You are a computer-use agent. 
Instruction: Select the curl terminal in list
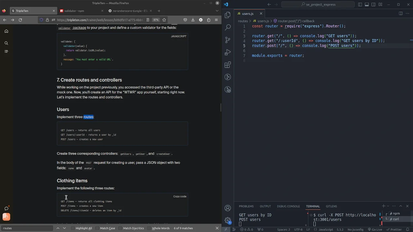(x=396, y=219)
